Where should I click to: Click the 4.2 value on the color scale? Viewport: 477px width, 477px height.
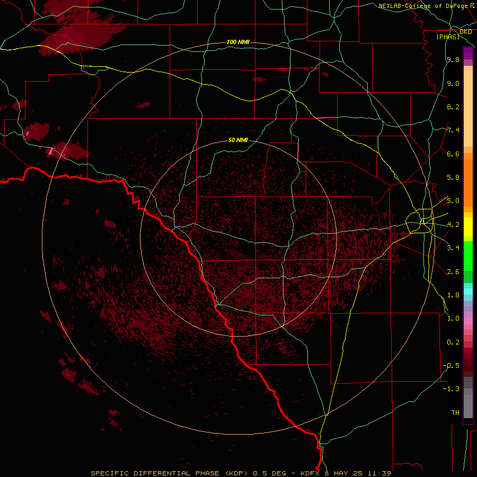[x=453, y=225]
